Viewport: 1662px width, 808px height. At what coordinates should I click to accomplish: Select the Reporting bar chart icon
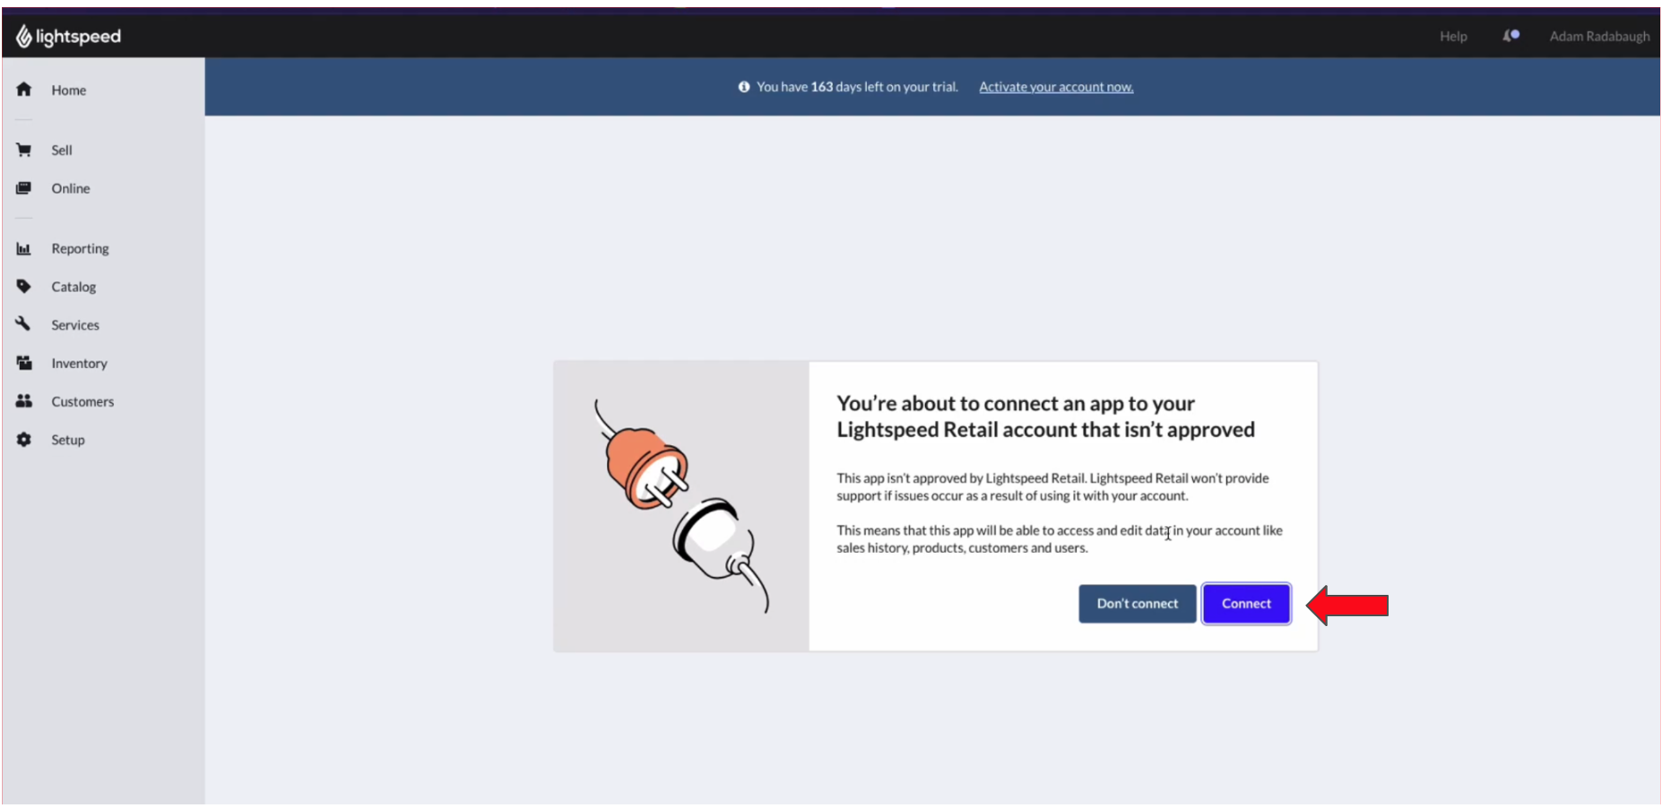[x=24, y=248]
